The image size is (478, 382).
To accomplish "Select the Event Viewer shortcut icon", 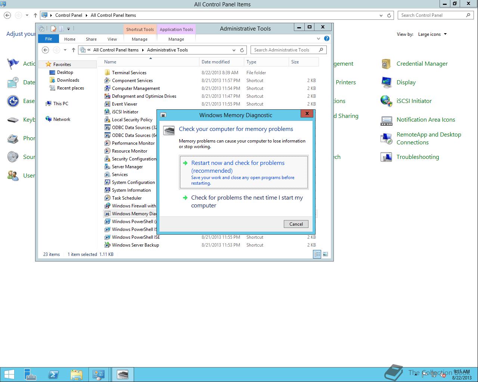I will coord(107,104).
